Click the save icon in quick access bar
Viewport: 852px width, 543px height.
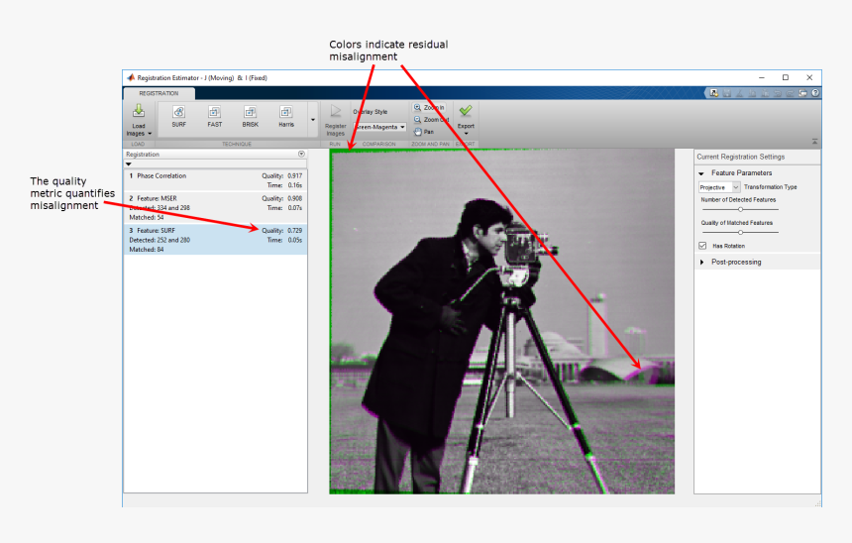[x=727, y=93]
